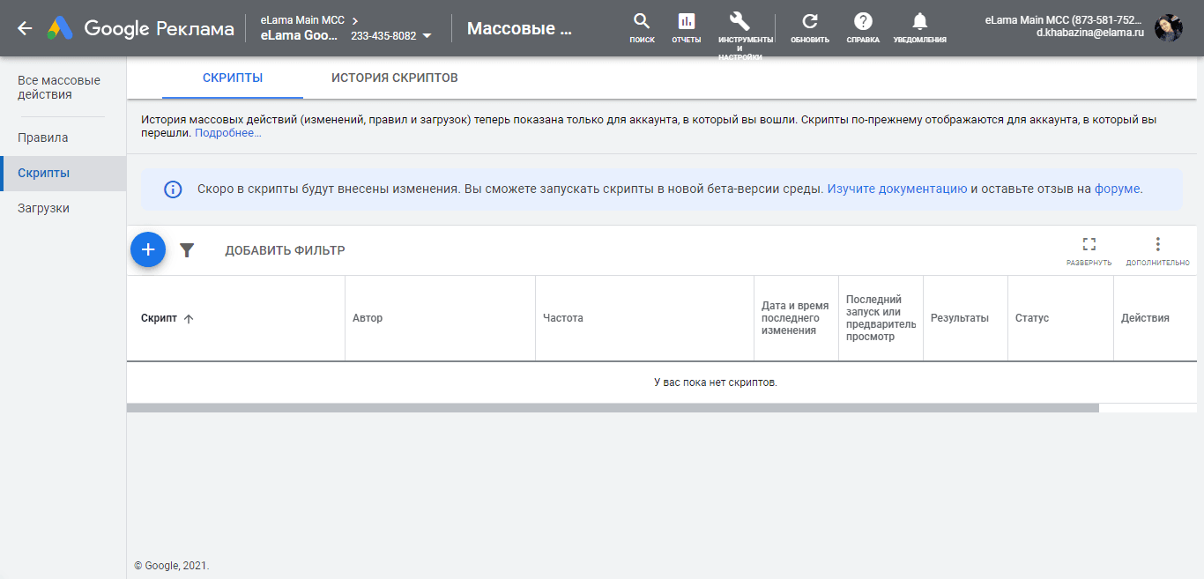This screenshot has height=579, width=1204.
Task: Click Добавить фильтр
Action: pyautogui.click(x=285, y=250)
